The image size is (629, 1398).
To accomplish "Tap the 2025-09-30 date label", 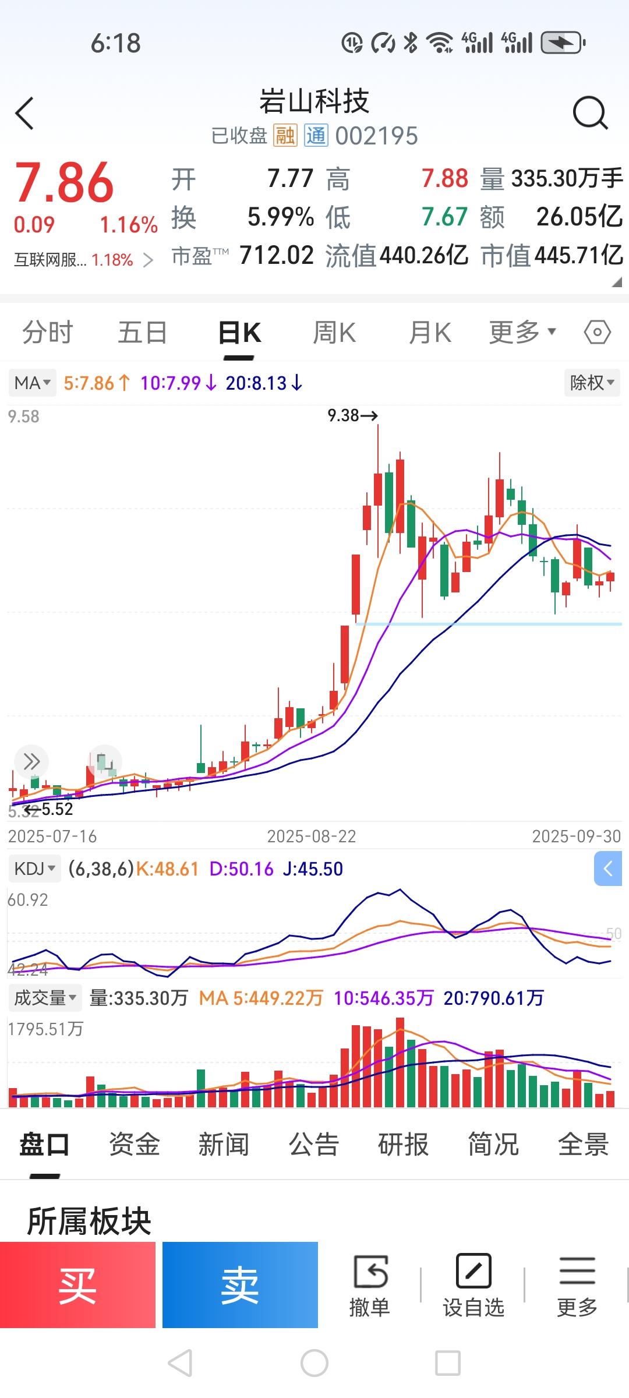I will point(577,836).
